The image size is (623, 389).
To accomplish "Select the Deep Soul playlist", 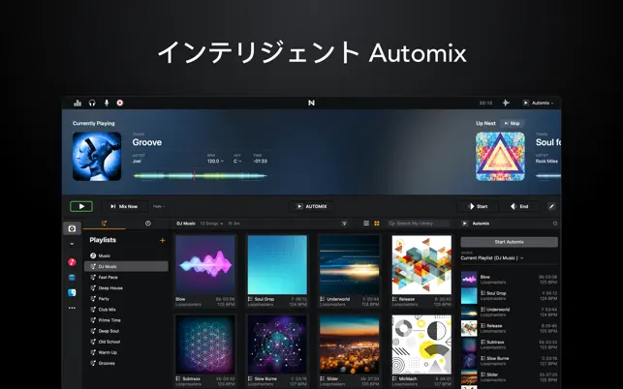I will (126, 331).
